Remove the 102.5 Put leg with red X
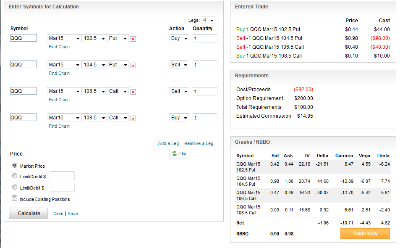Viewport: 400px width, 248px height. coord(133,39)
